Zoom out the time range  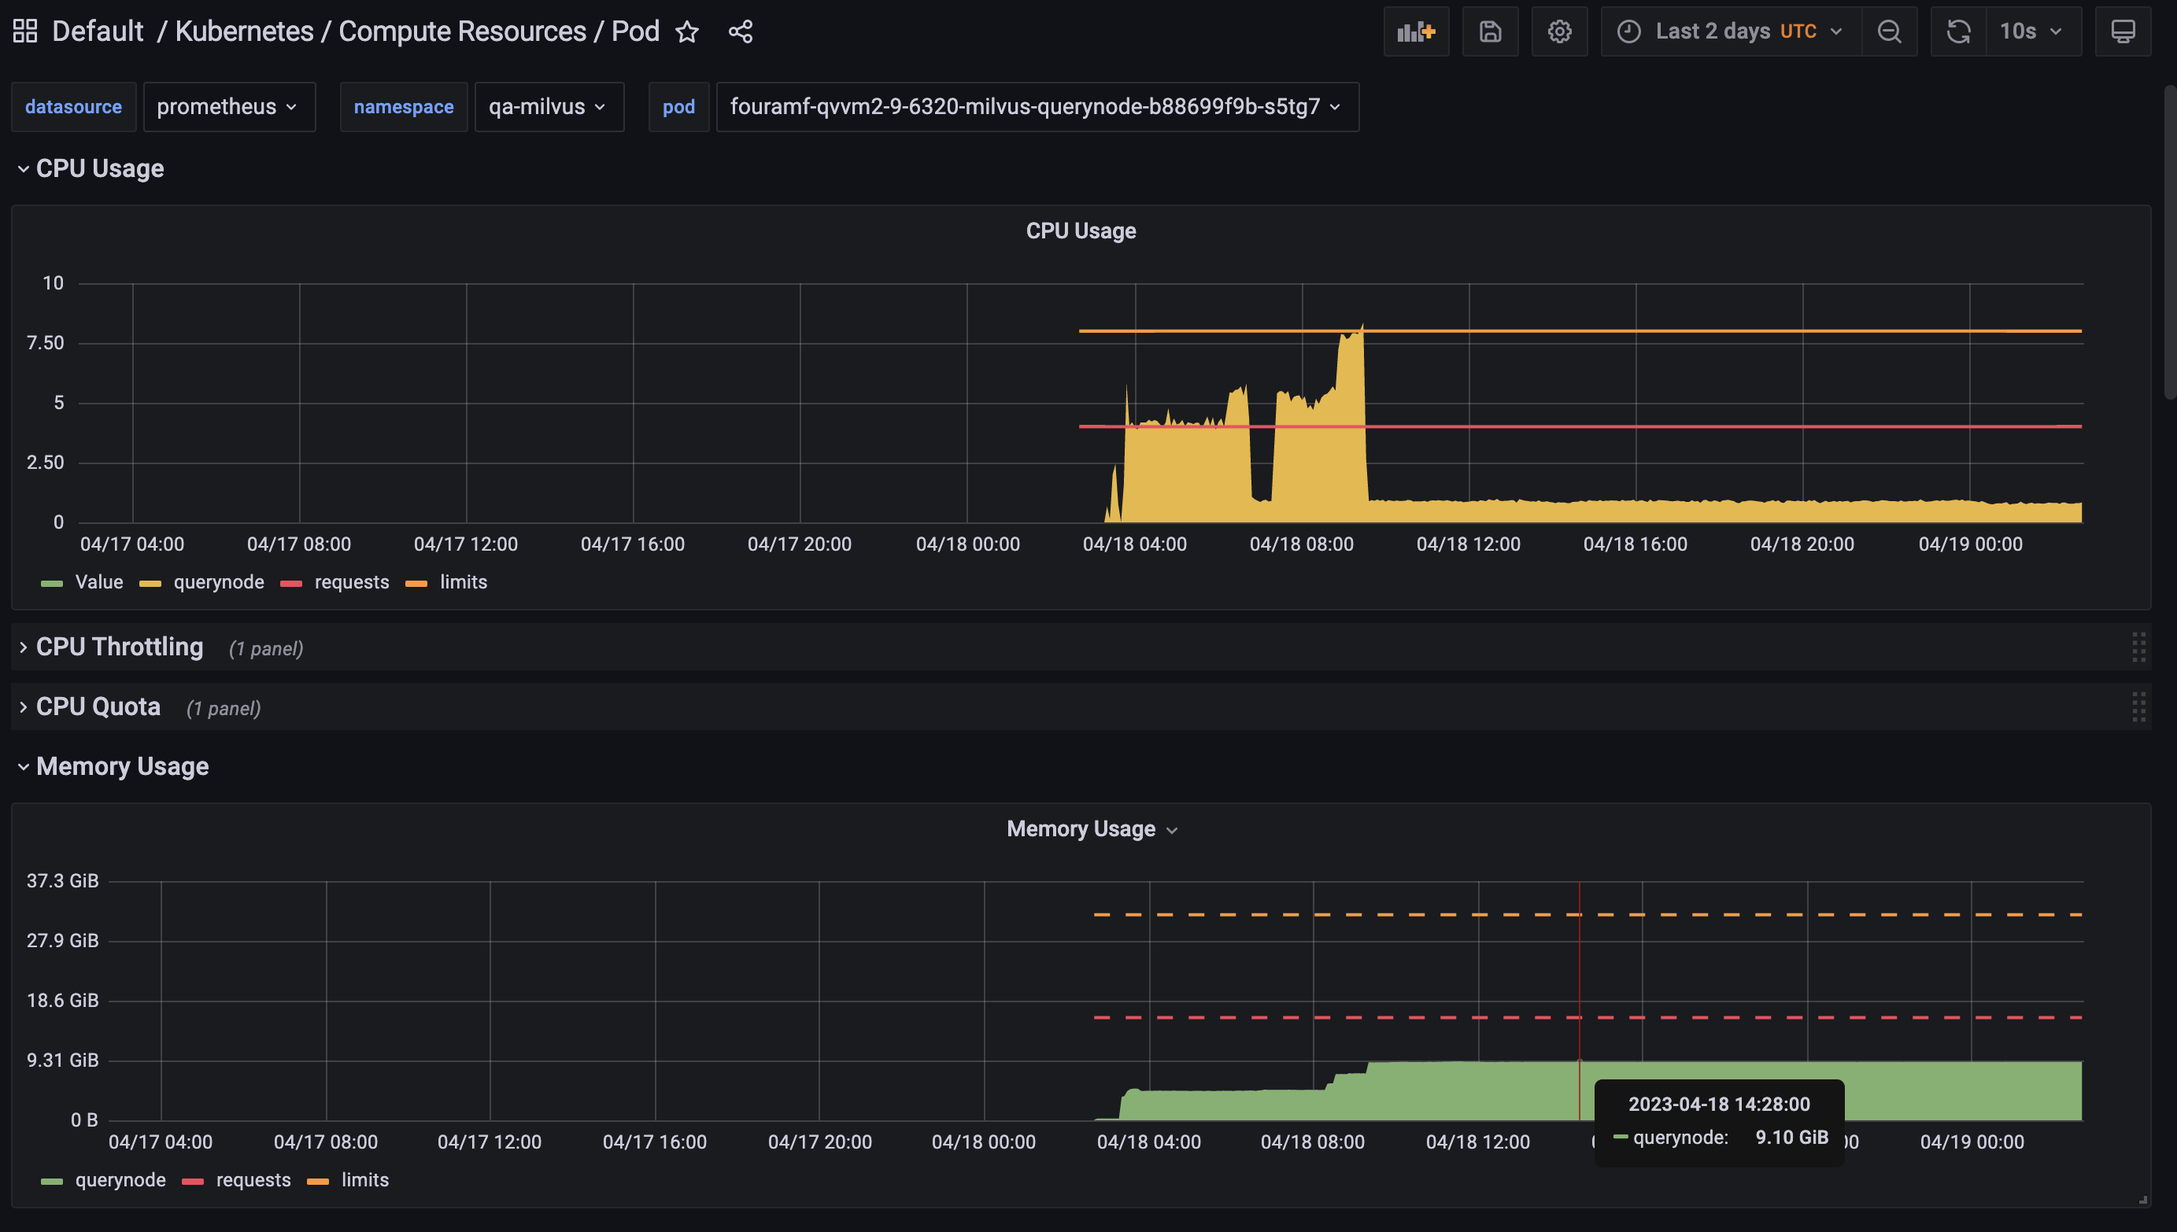pos(1889,31)
